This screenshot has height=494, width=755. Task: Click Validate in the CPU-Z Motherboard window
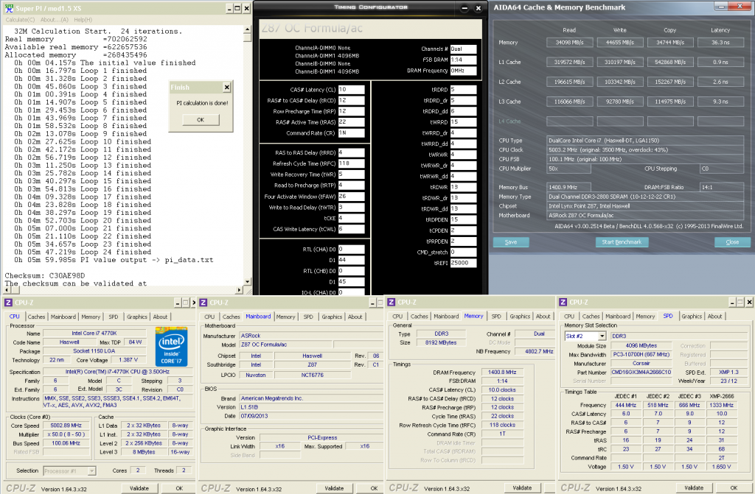pyautogui.click(x=334, y=488)
